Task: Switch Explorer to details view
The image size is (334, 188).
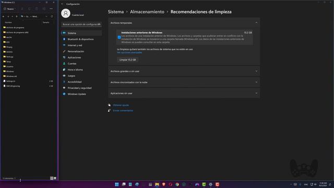Action: [x=52, y=178]
